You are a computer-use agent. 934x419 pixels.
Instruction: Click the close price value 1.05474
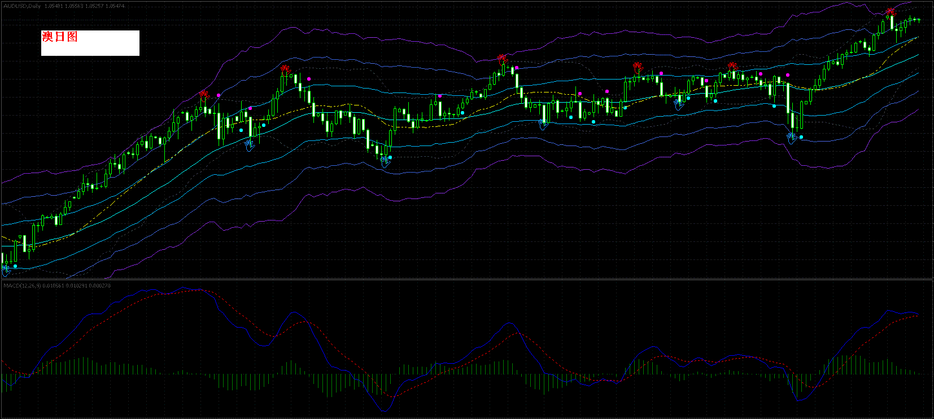(x=115, y=6)
